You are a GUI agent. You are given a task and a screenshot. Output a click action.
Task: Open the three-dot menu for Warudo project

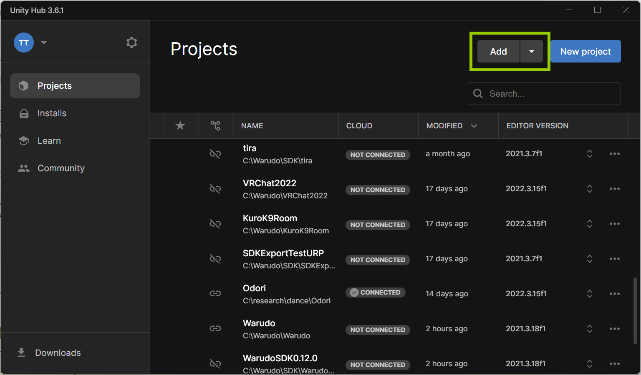[614, 329]
